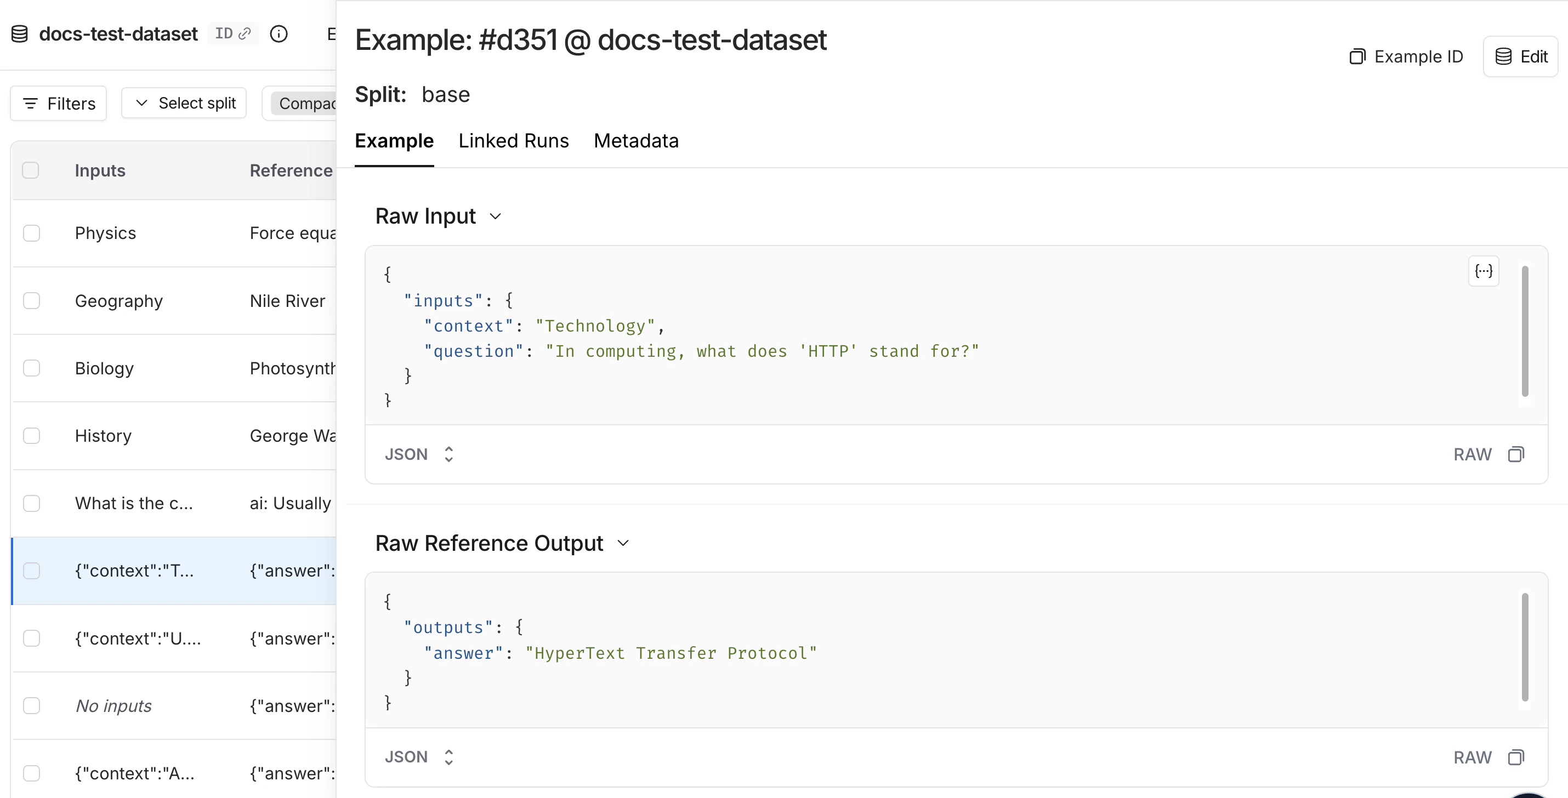The image size is (1568, 798).
Task: Open the dataset info icon
Action: coord(279,34)
